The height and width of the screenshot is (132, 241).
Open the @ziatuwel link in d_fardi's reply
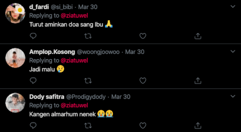(x=74, y=16)
